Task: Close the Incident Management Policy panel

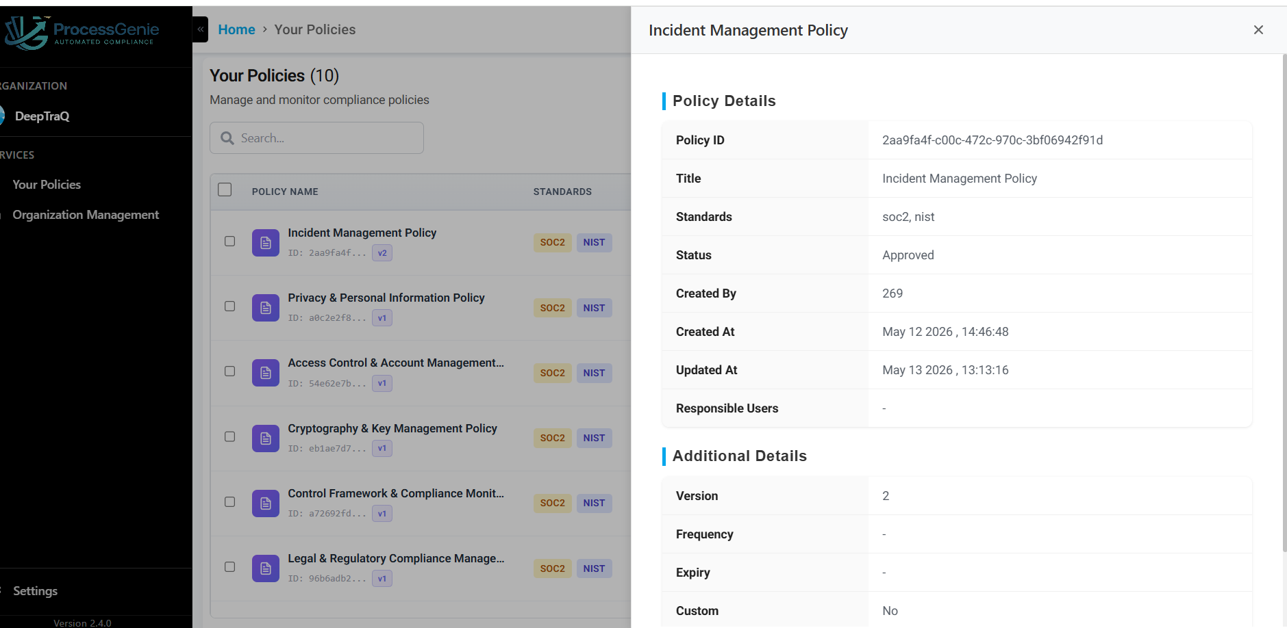Action: point(1258,29)
